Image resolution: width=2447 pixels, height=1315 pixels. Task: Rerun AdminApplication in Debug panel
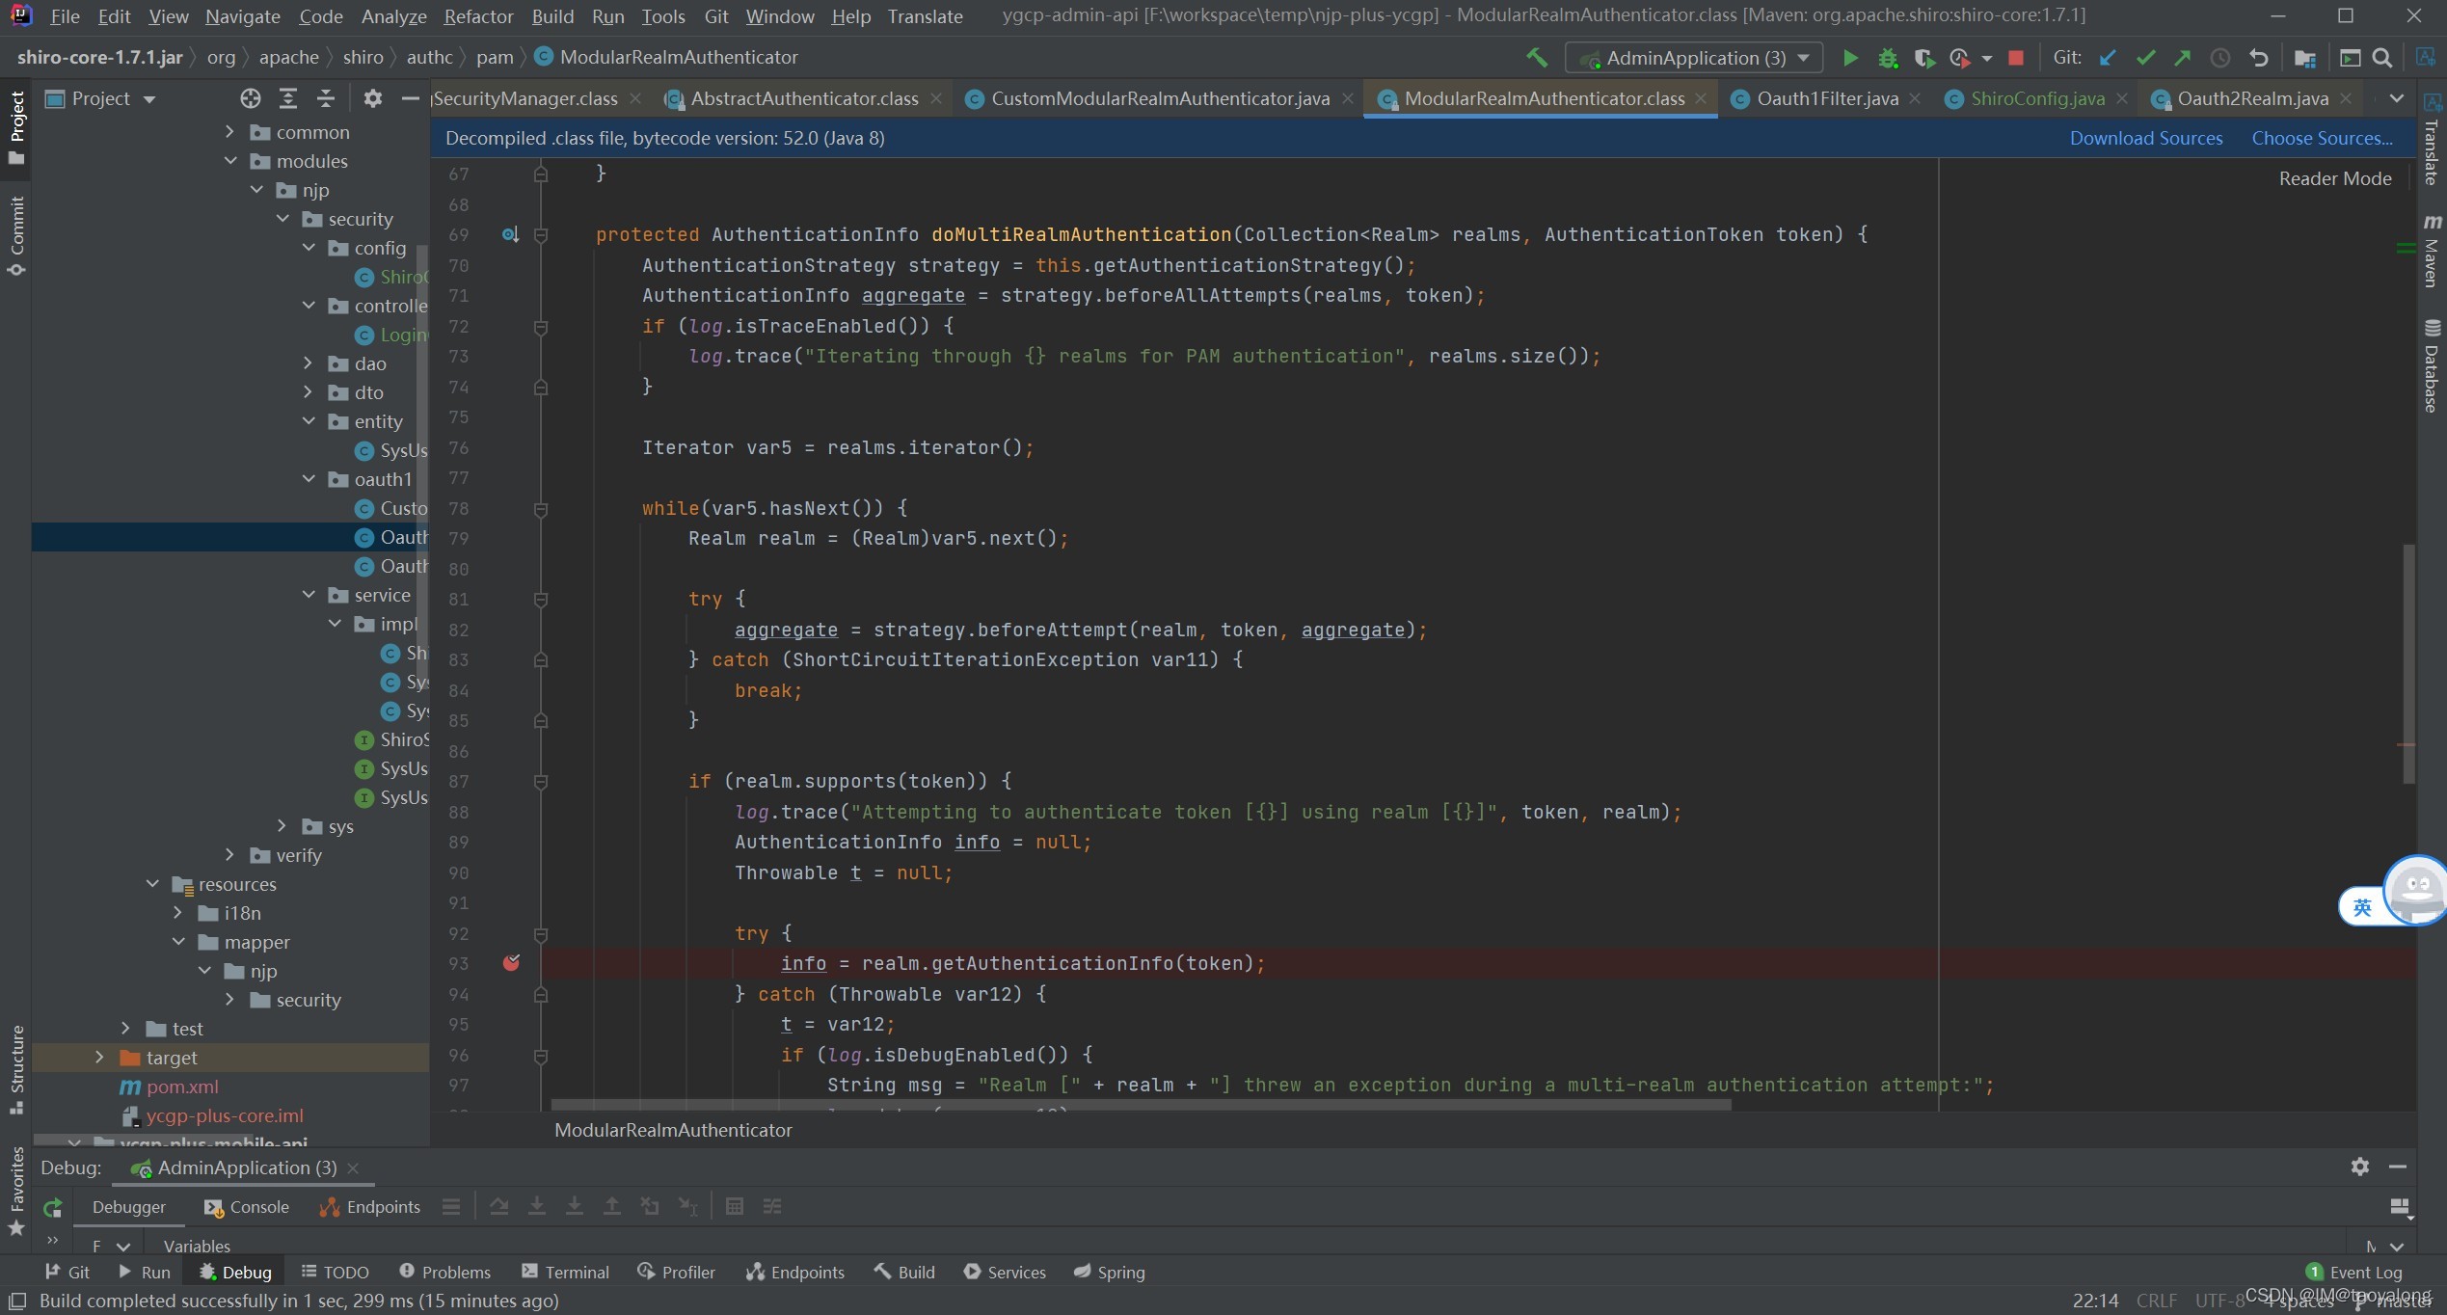tap(53, 1207)
